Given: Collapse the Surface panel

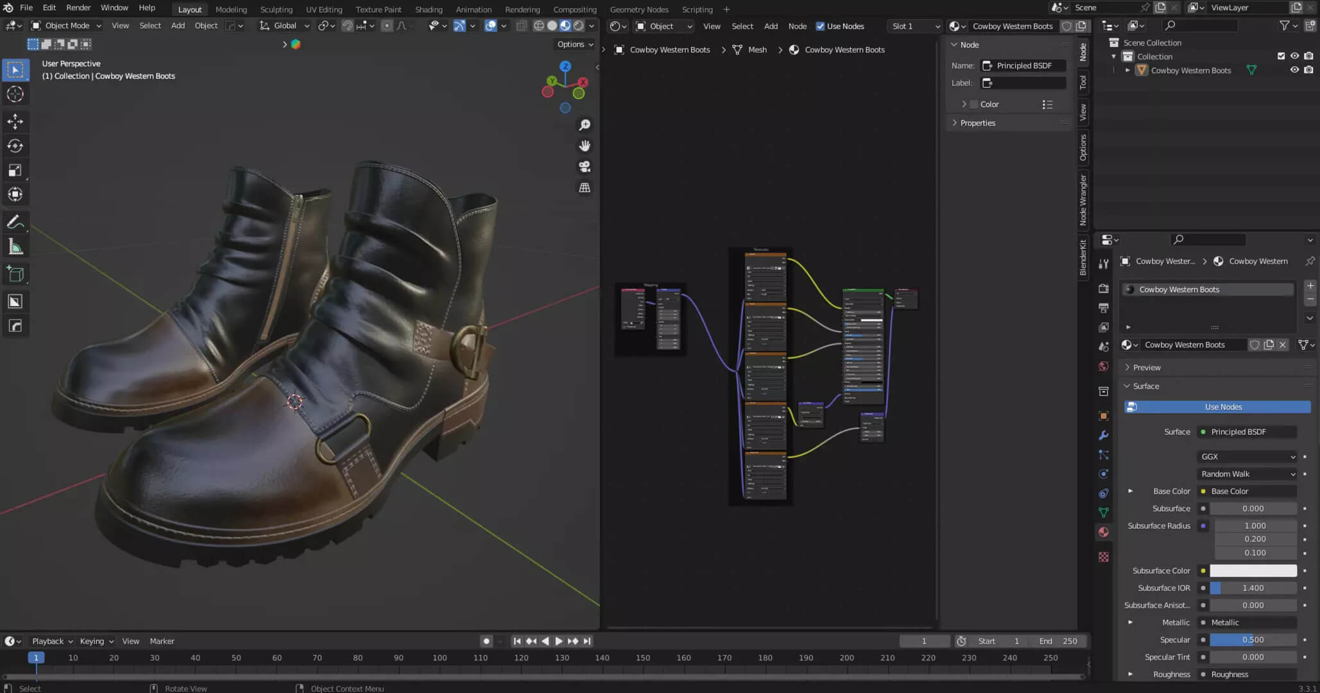Looking at the screenshot, I should 1146,386.
